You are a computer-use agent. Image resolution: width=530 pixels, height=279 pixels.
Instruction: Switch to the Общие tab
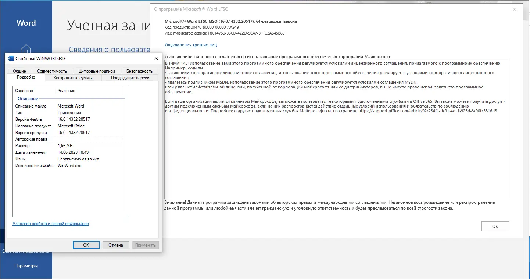click(19, 71)
